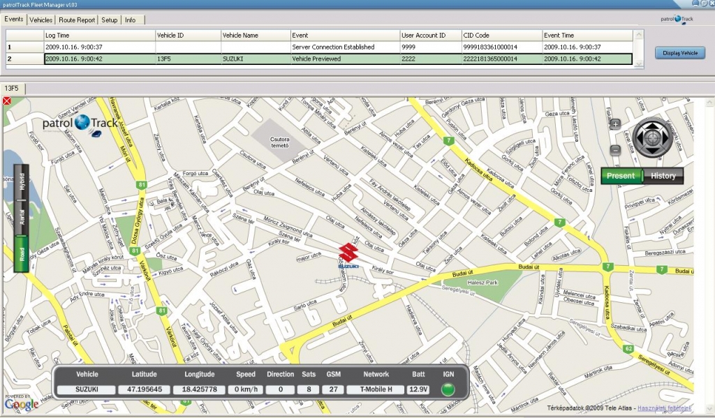
Task: Switch map view to Hybrid
Action: pos(22,181)
